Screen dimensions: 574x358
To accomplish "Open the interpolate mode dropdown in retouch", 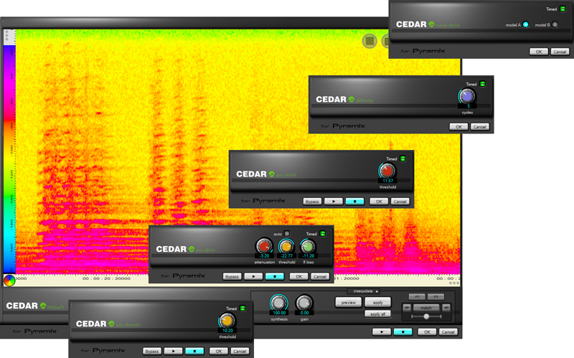I will pos(364,291).
